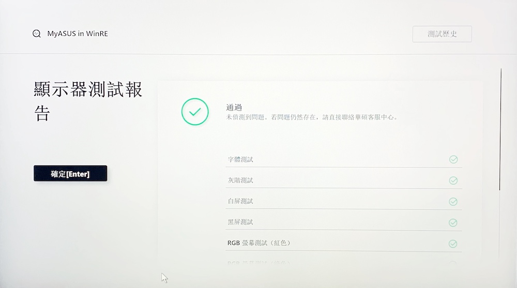Click the MyASUS diagnostic magnifier icon
This screenshot has height=288, width=517.
(37, 34)
